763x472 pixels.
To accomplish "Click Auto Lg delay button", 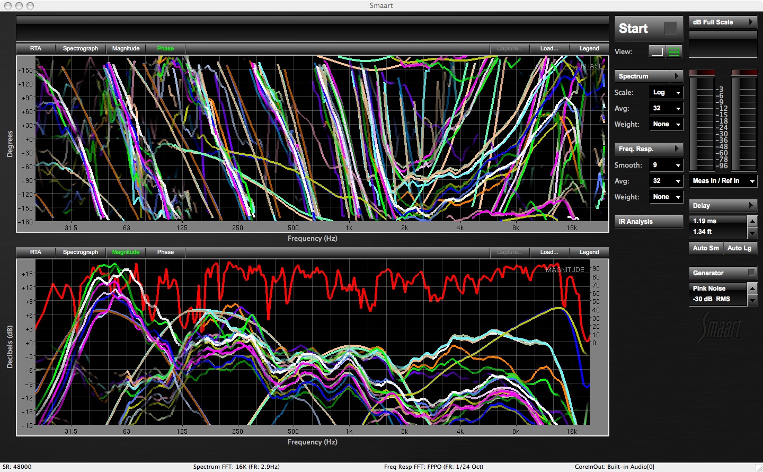I will [x=740, y=248].
